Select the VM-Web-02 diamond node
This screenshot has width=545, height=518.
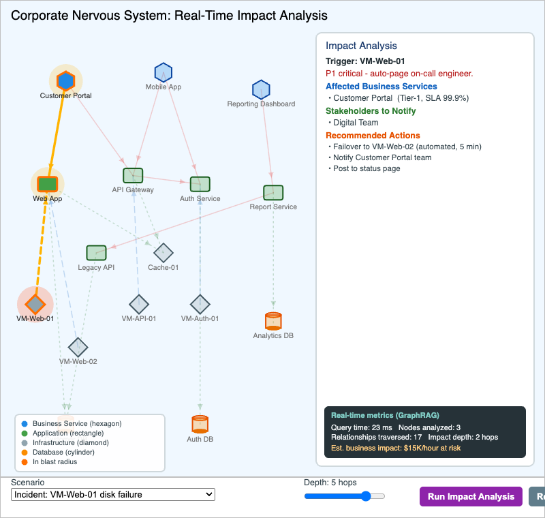point(78,347)
